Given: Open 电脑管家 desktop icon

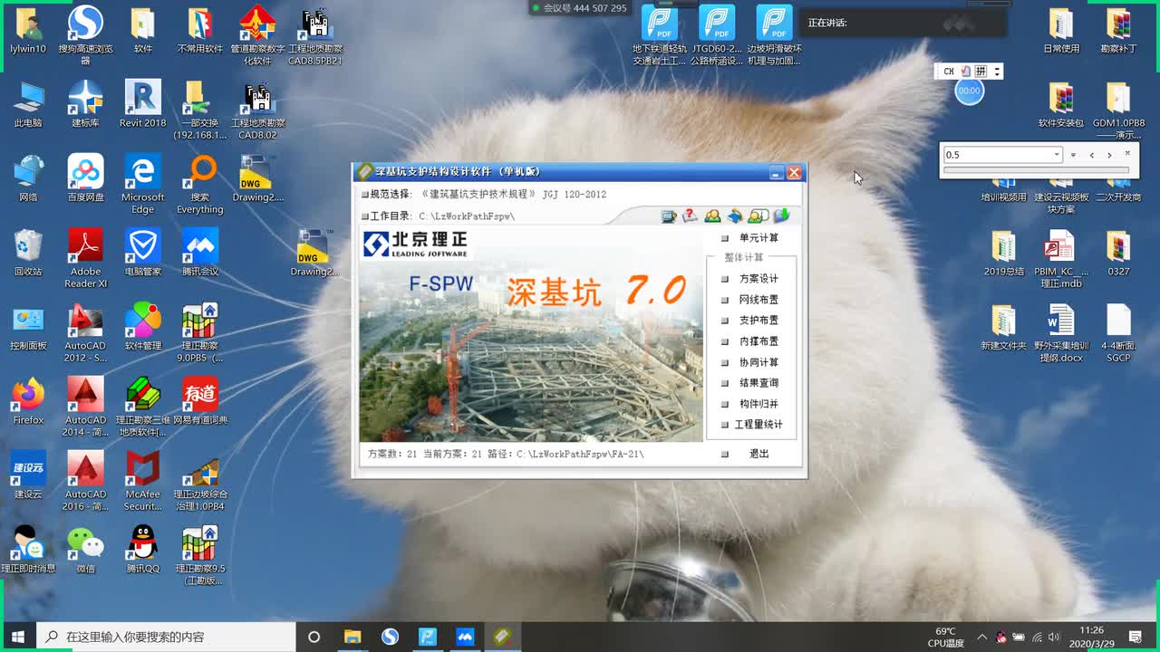Looking at the screenshot, I should (143, 253).
